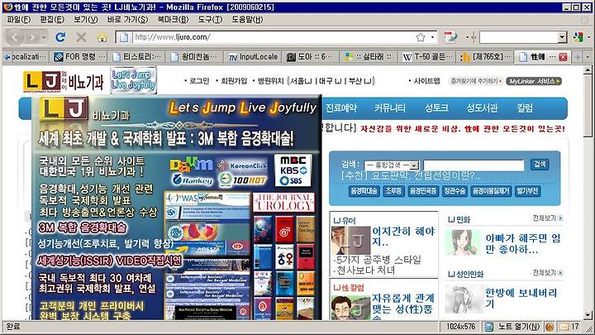Open the 파일(F) menu

click(19, 19)
